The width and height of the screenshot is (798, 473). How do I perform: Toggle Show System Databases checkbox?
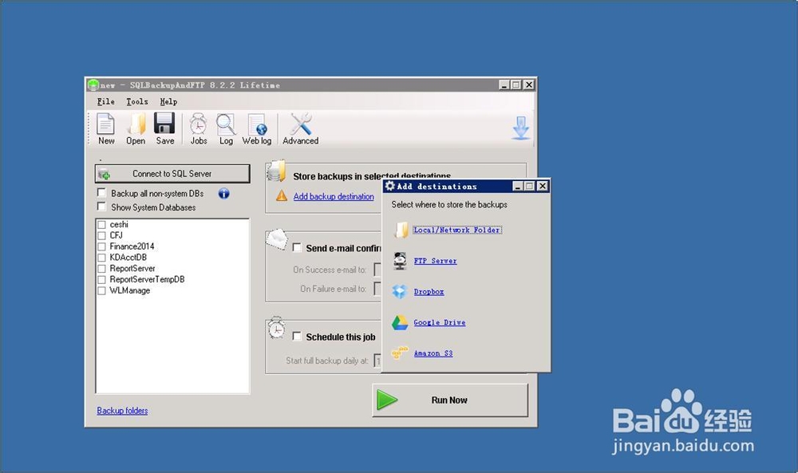tap(102, 207)
